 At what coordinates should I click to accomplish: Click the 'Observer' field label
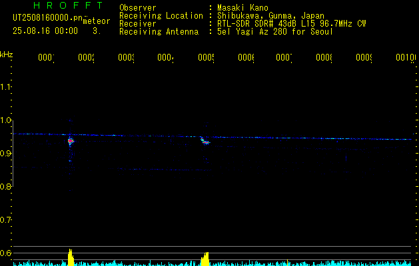pos(138,8)
